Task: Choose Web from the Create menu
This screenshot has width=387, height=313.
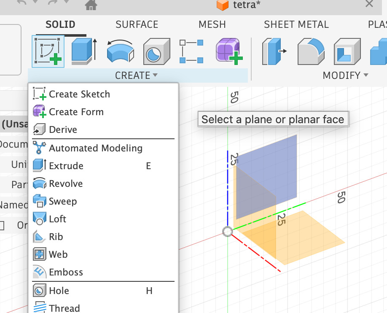Action: click(x=103, y=254)
